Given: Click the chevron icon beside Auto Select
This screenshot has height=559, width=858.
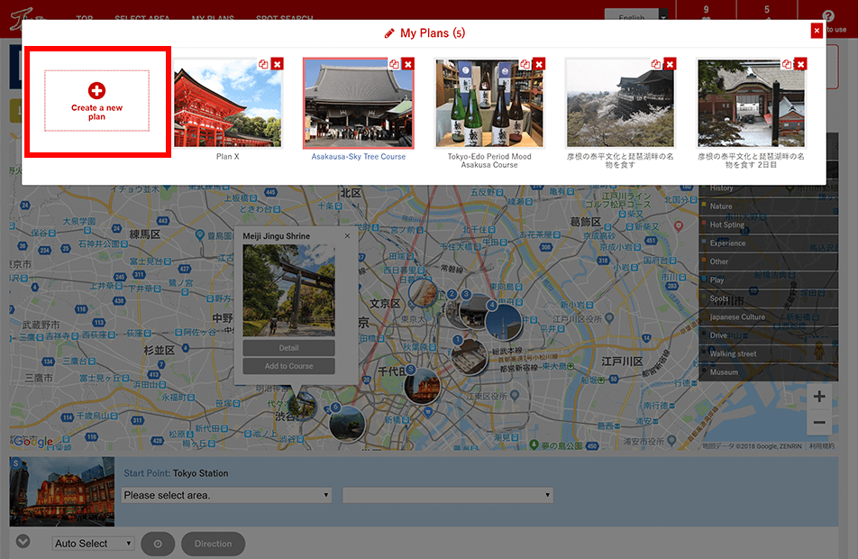Looking at the screenshot, I should point(23,542).
